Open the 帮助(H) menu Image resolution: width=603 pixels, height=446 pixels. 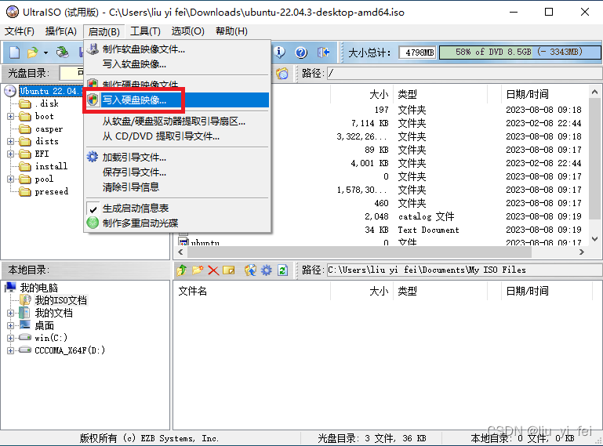click(x=231, y=31)
